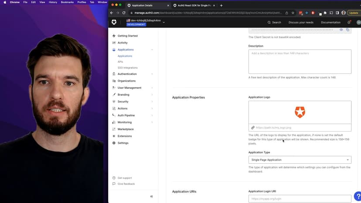
Task: Open the Bookmarks menu in macOS menu bar
Action: (67, 2)
